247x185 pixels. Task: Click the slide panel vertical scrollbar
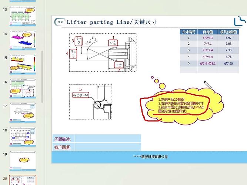click(42, 77)
